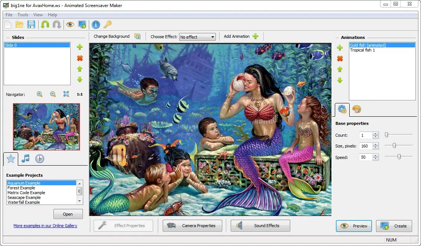Switch to the clock timing tab
Viewport: 421px width, 246px height.
(40, 159)
